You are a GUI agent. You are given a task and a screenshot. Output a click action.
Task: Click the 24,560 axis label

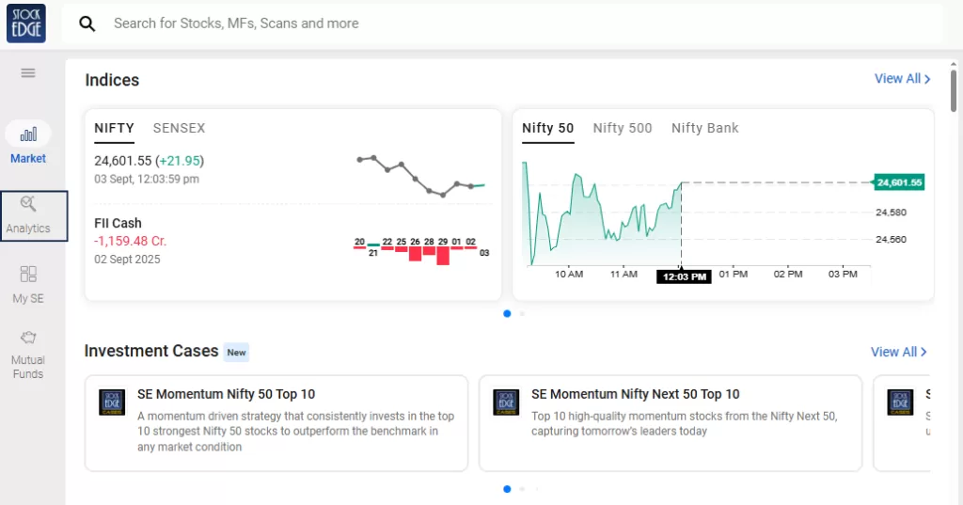[x=892, y=240]
